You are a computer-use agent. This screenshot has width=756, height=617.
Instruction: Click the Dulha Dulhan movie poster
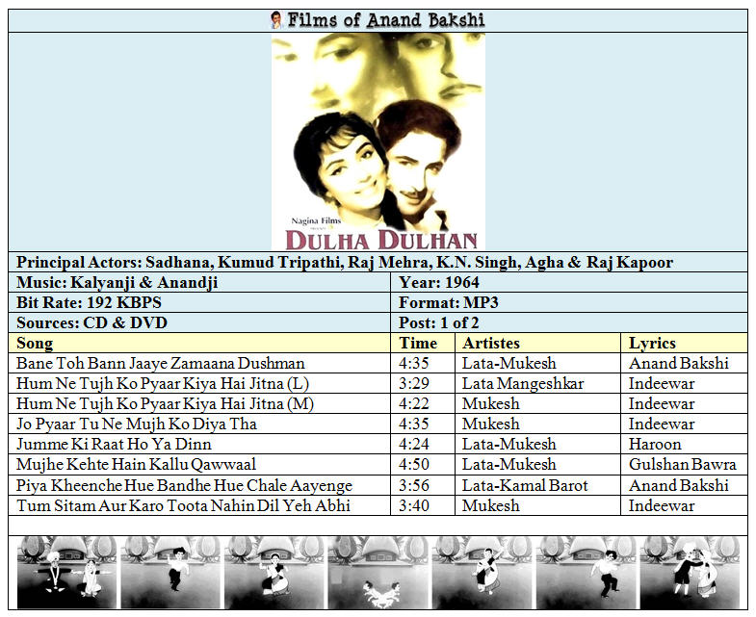(378, 141)
